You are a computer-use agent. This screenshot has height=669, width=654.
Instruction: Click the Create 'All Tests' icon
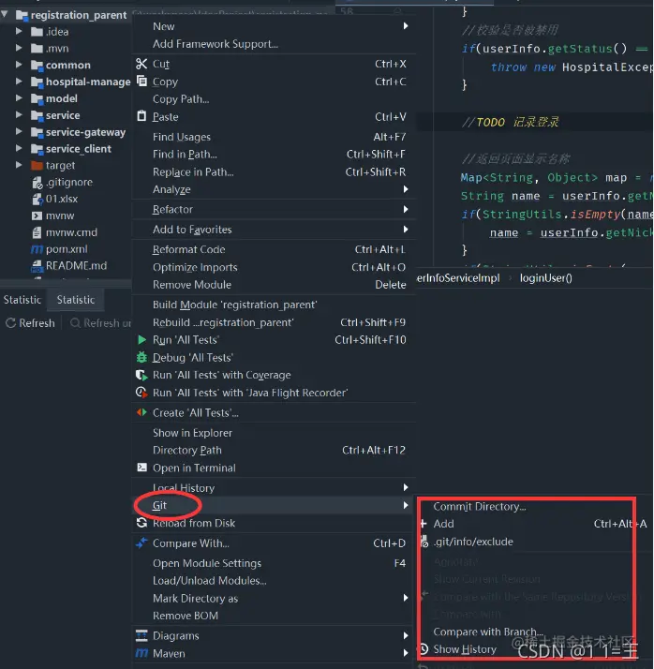coord(141,412)
